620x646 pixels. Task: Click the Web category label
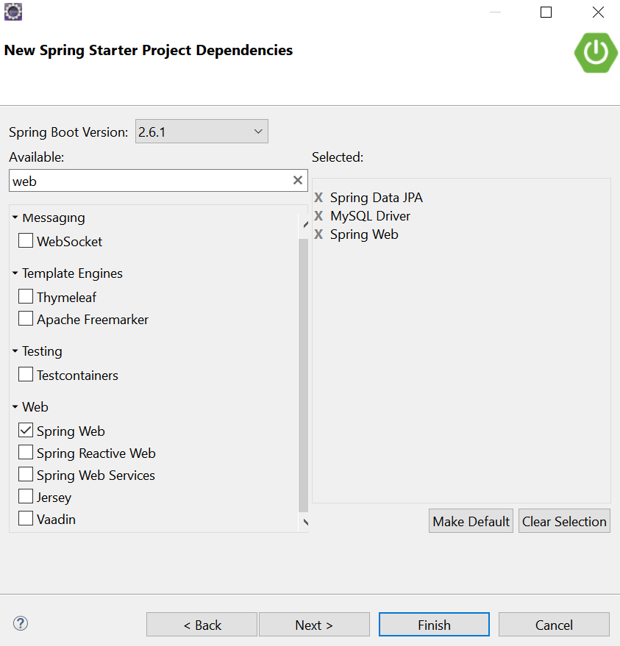coord(35,407)
